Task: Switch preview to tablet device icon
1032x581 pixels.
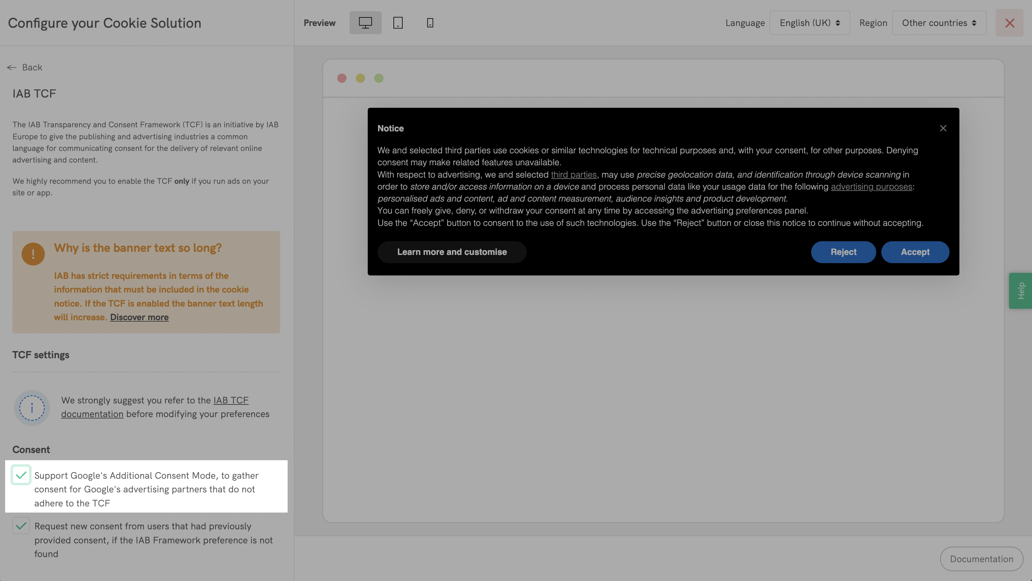Action: pyautogui.click(x=398, y=23)
